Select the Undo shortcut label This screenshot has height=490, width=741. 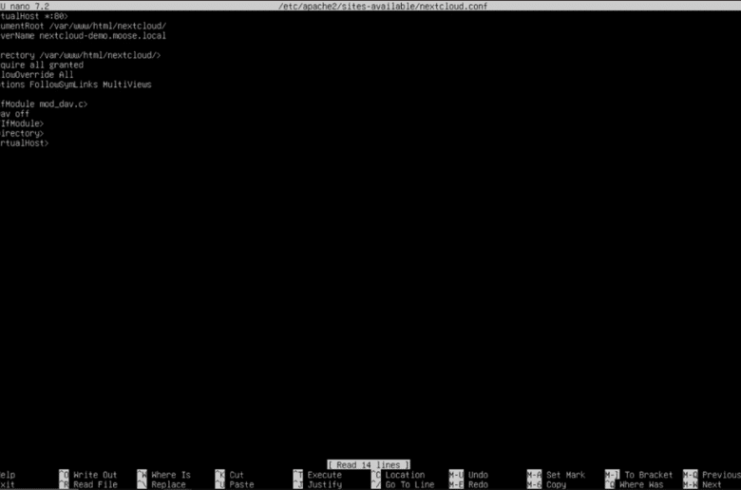[478, 475]
